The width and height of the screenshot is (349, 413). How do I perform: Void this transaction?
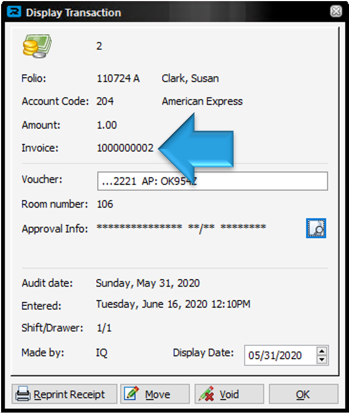[229, 394]
